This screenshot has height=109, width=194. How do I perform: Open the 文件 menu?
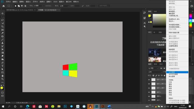point(8,2)
